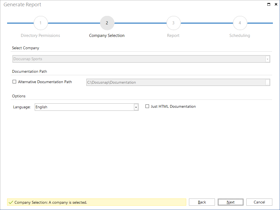Click the 'Options' section heading
The image size is (280, 210).
(x=19, y=96)
